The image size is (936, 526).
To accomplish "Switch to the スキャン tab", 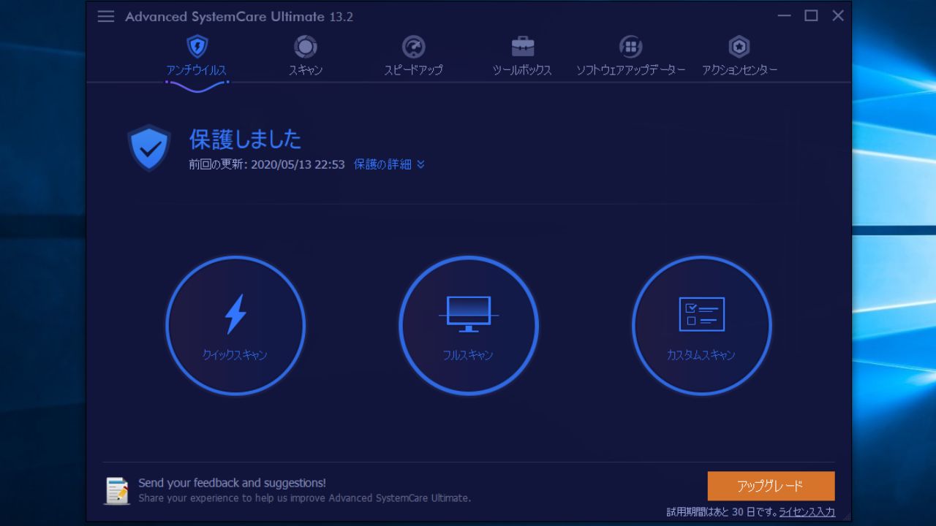I will 306,71.
